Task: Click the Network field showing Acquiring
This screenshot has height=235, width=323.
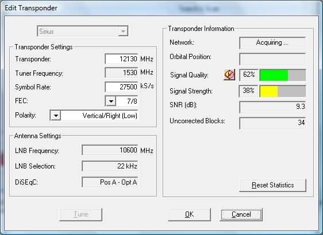Action: coord(272,43)
